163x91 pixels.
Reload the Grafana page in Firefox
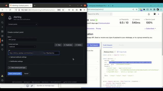coord(10,10)
